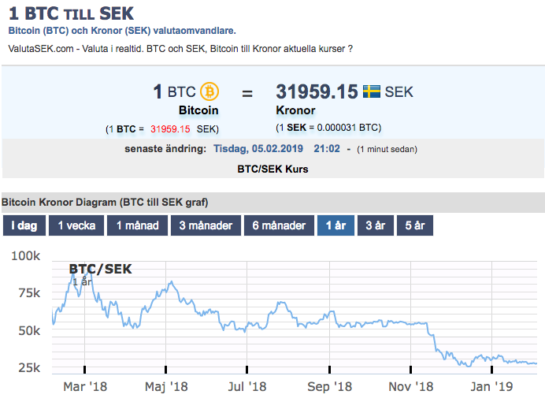The height and width of the screenshot is (402, 545).
Task: Click the 'BTC/SEK' chart title
Action: click(x=101, y=269)
